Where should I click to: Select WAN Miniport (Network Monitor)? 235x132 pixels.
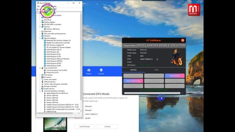[58, 59]
